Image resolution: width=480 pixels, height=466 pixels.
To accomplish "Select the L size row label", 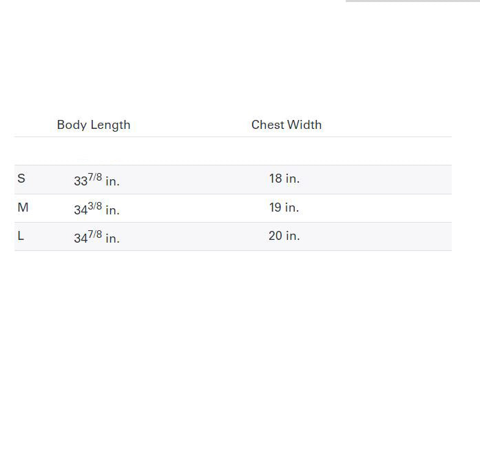I will tap(21, 236).
